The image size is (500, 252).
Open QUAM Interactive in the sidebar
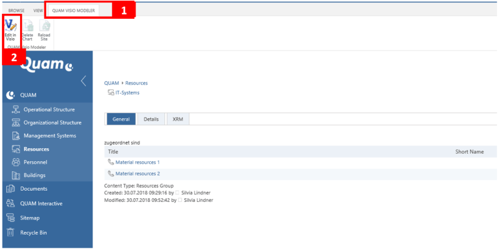pos(41,203)
